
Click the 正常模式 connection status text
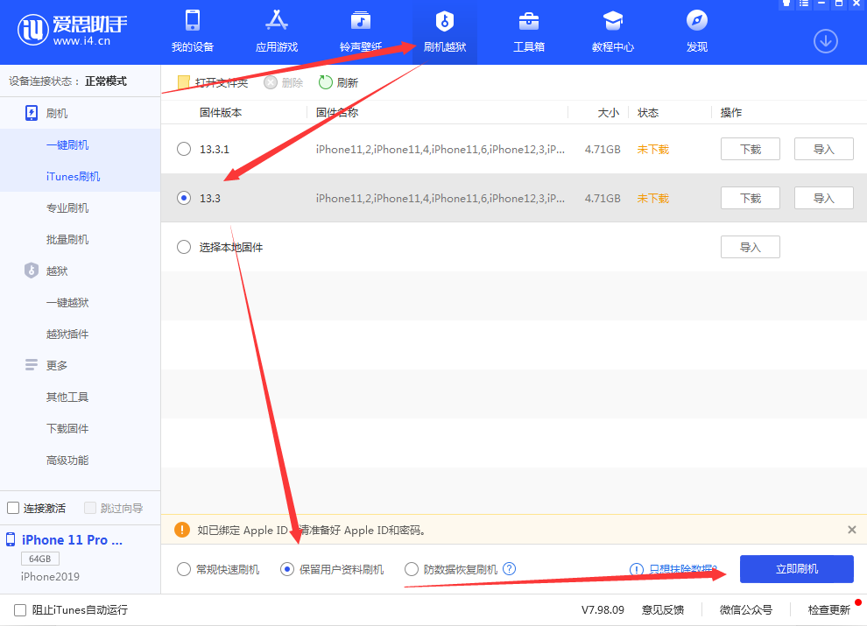click(x=106, y=81)
